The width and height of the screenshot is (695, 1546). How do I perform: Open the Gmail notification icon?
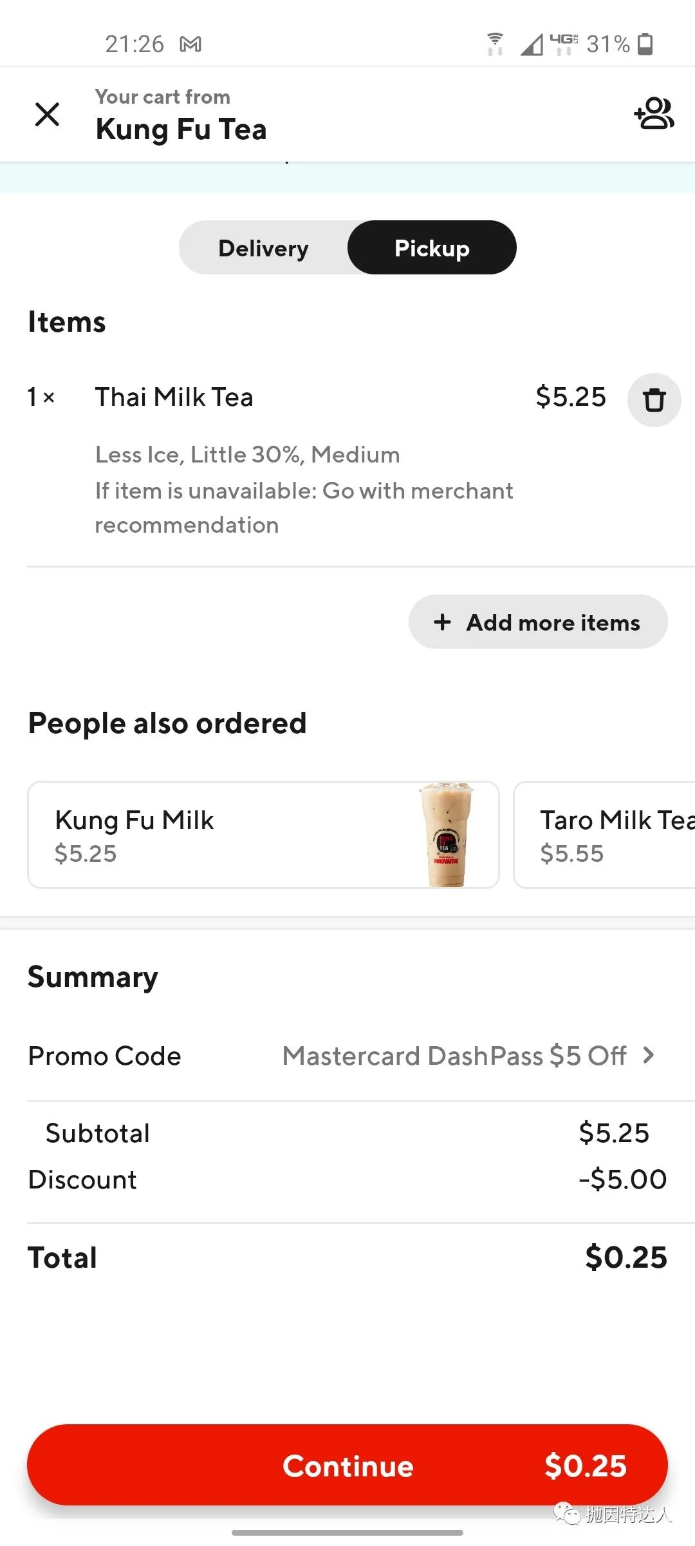tap(192, 44)
